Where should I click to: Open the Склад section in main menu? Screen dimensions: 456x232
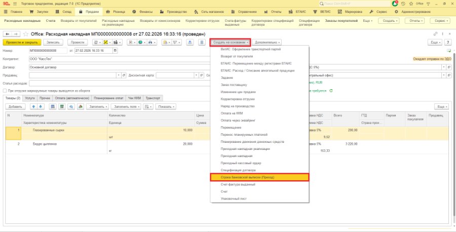tap(64, 12)
